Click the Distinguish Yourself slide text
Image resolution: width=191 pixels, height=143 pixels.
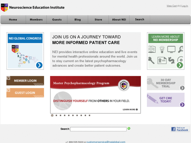click(x=91, y=101)
